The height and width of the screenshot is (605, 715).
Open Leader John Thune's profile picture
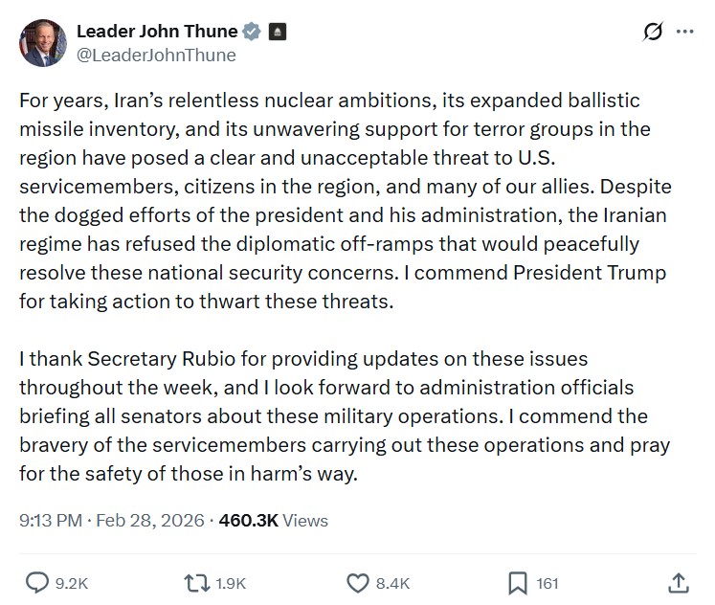(x=42, y=43)
